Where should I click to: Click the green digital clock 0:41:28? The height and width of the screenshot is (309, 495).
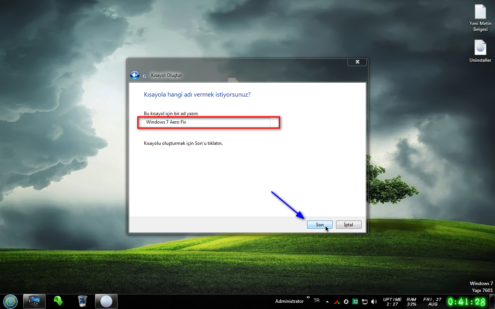467,302
